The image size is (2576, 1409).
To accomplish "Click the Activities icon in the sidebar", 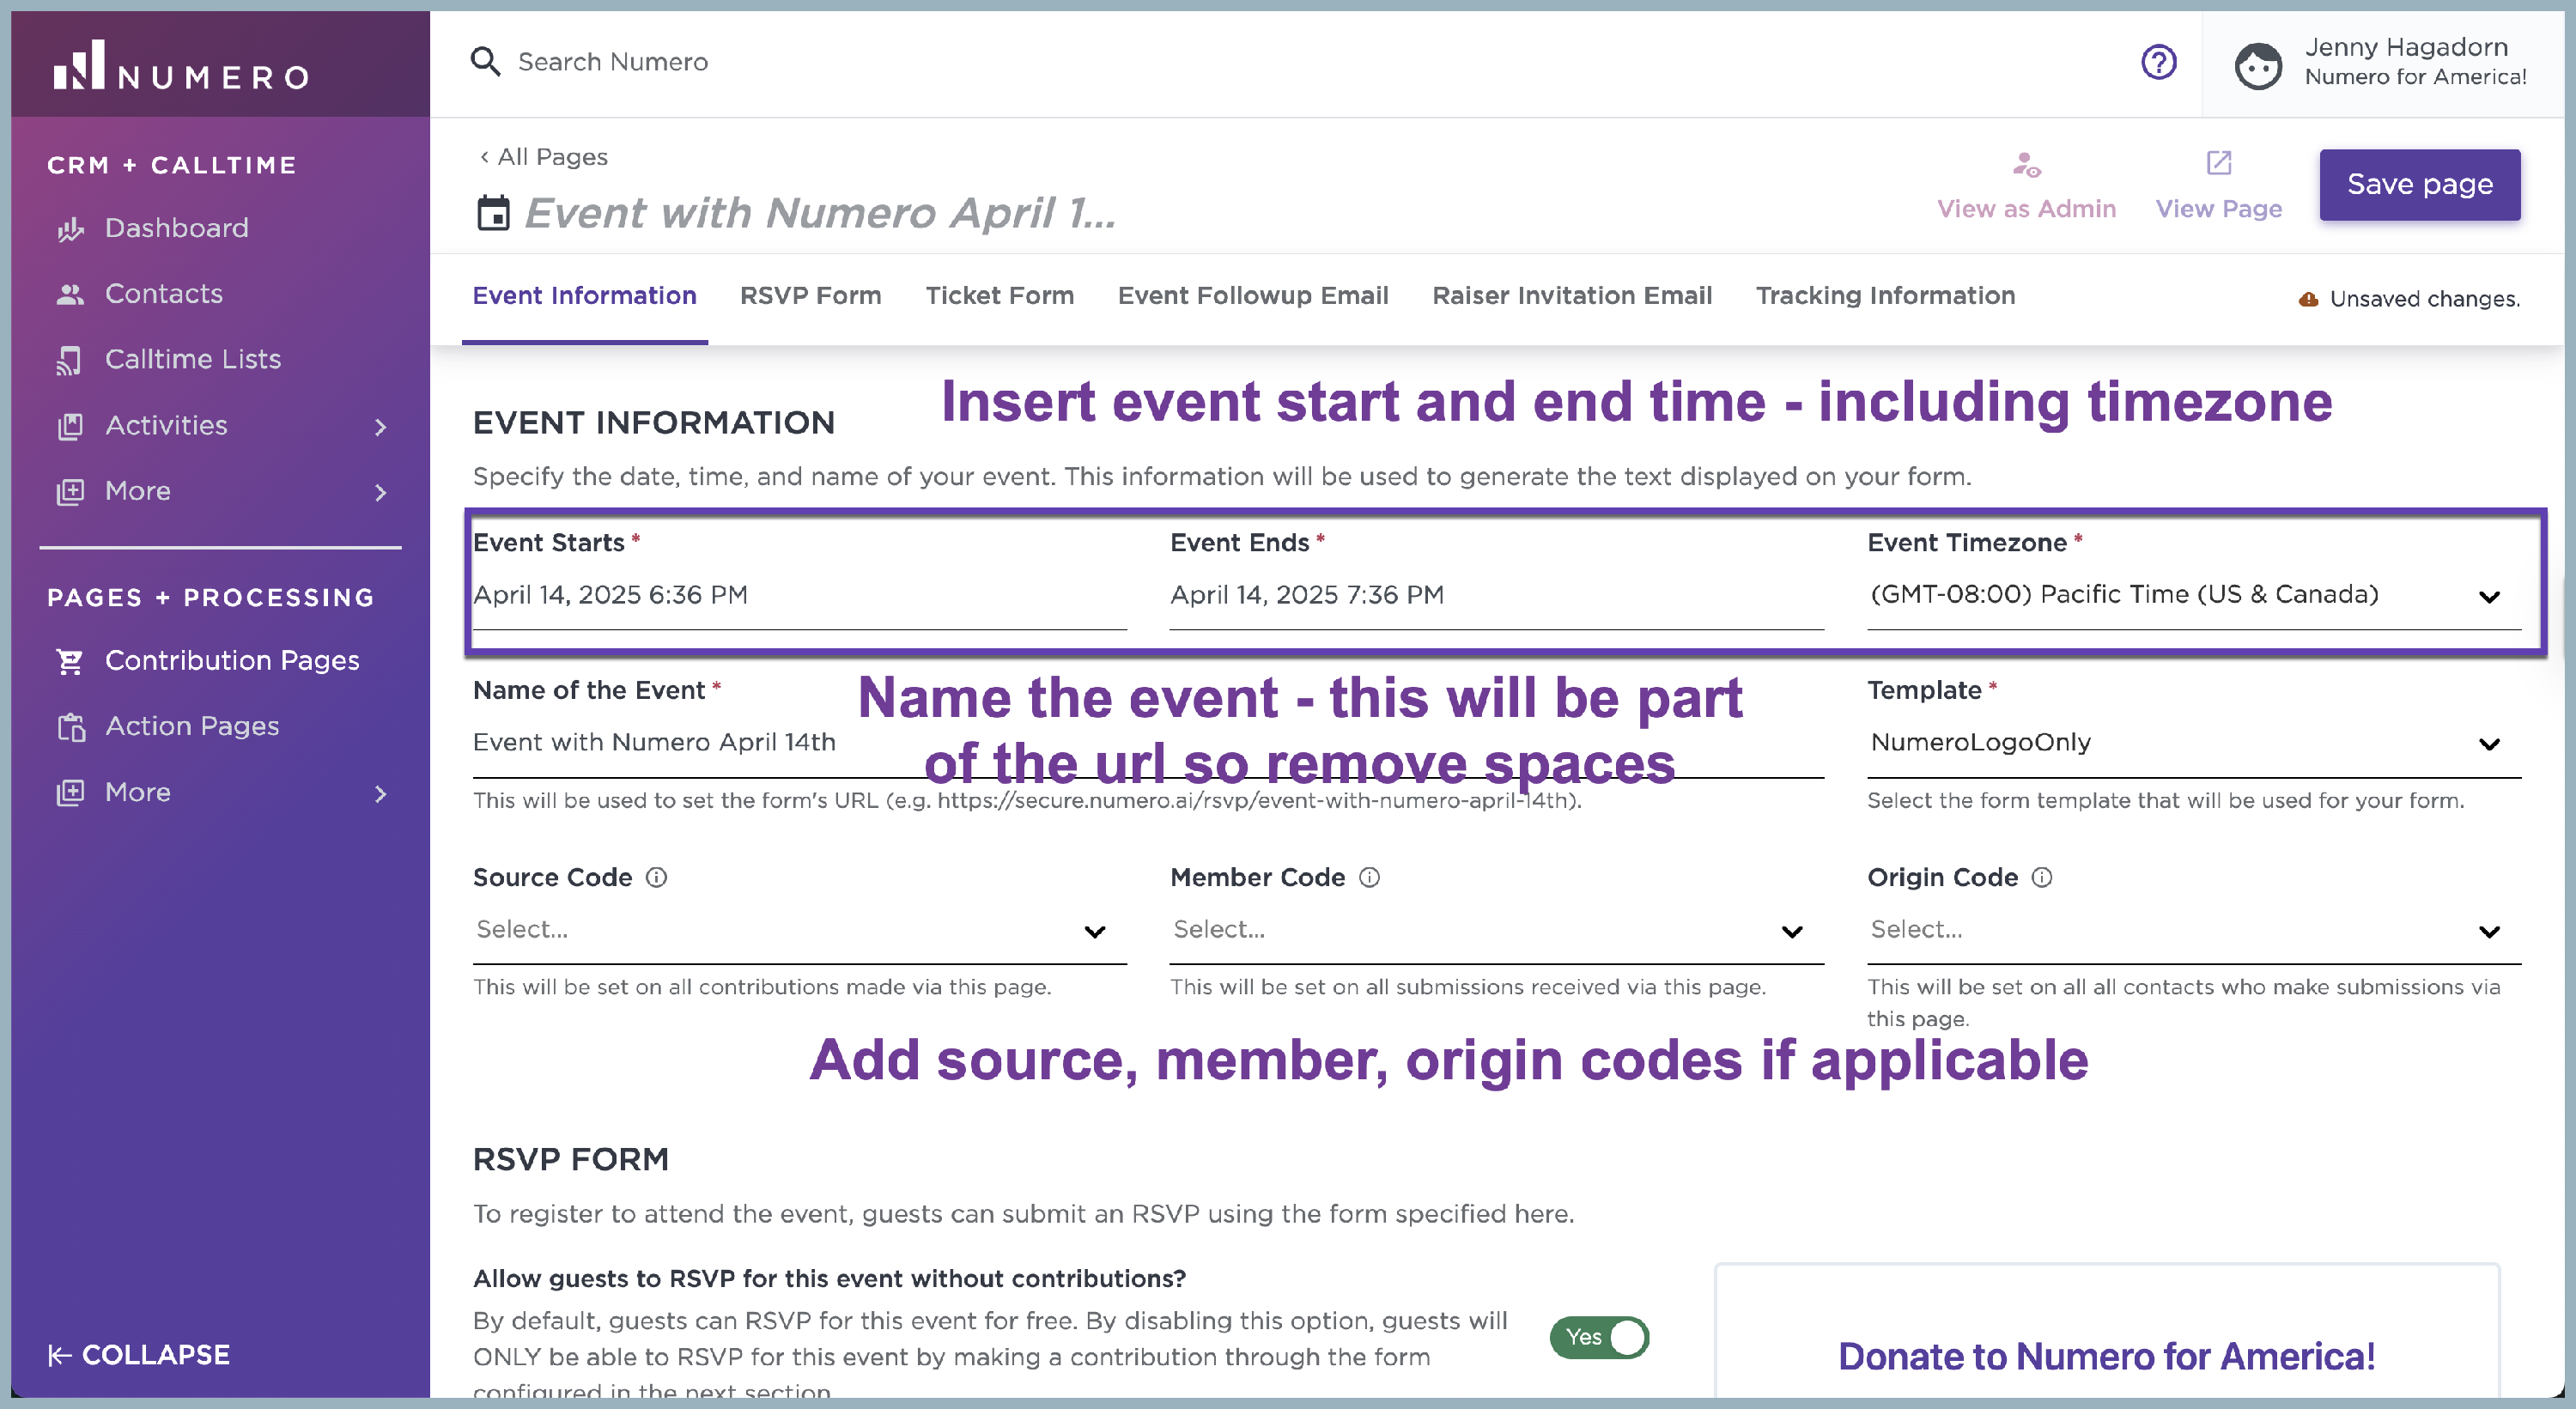I will pyautogui.click(x=70, y=426).
